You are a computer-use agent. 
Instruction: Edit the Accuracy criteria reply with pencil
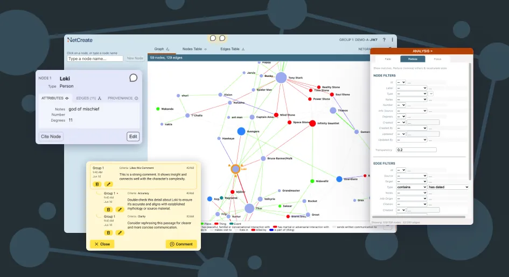point(120,209)
